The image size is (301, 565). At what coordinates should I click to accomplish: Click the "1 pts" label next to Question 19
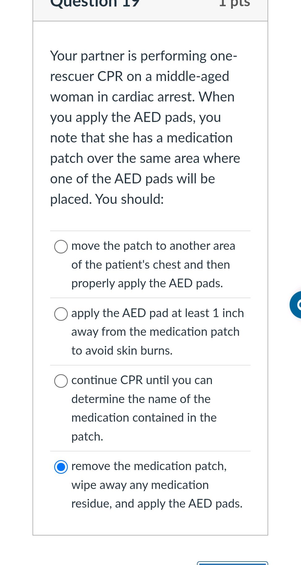click(x=234, y=4)
